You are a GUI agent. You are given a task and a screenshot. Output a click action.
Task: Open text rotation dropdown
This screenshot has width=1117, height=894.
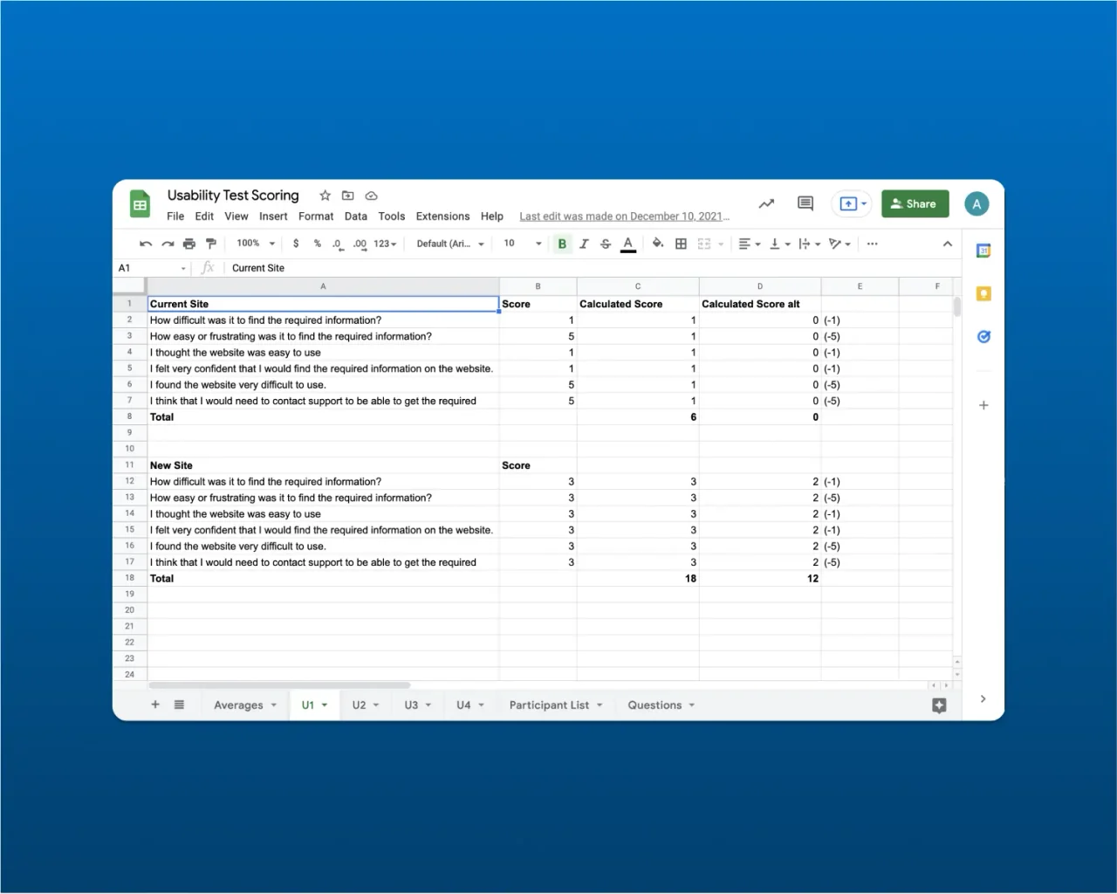(839, 244)
